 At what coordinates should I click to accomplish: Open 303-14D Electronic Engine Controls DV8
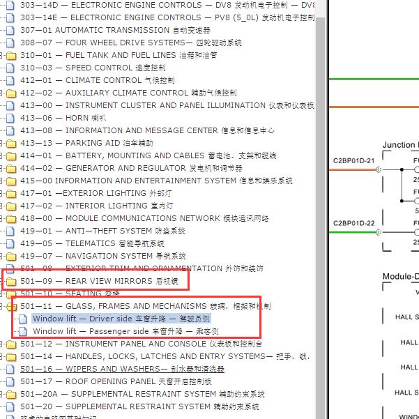coord(167,5)
